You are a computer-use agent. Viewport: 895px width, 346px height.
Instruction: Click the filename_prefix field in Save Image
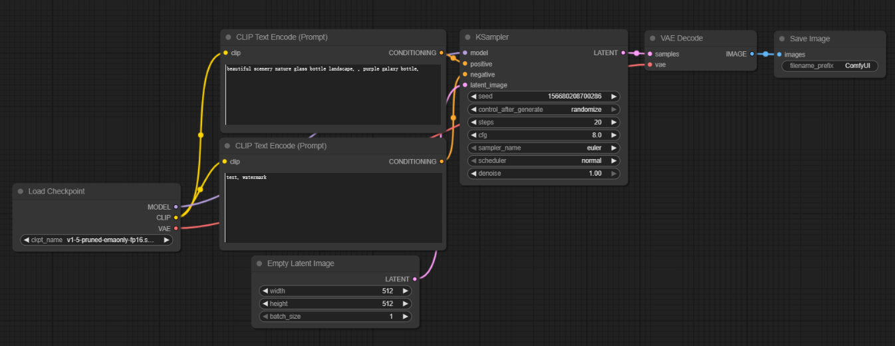tap(829, 66)
